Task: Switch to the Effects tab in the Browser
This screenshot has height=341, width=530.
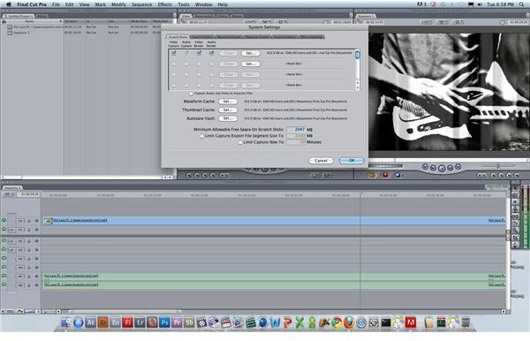Action: pyautogui.click(x=42, y=16)
